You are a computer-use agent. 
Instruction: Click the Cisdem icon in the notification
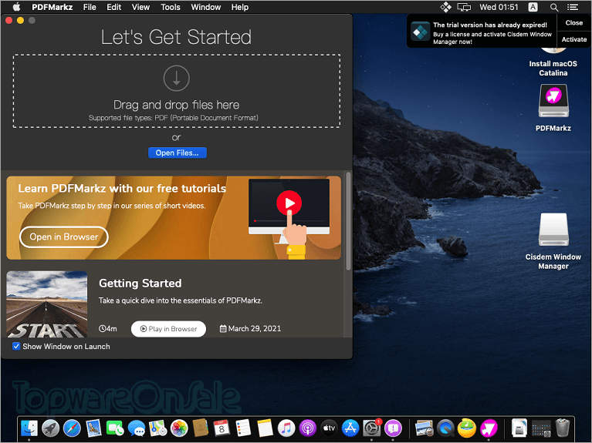click(x=420, y=32)
